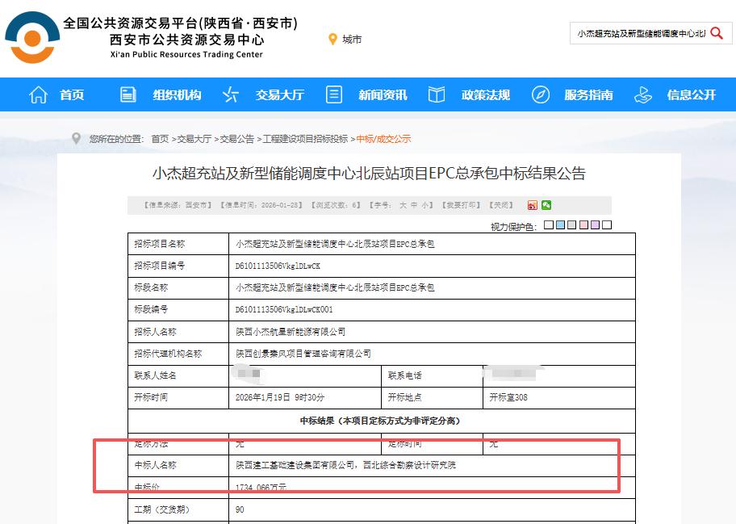Image resolution: width=736 pixels, height=524 pixels.
Task: Click the green WeChat share icon
Action: coord(546,206)
